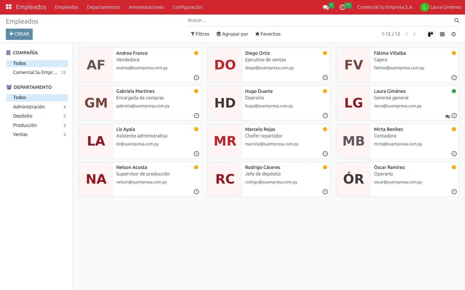Open the Favoritos dropdown
This screenshot has width=465, height=290.
tap(268, 34)
